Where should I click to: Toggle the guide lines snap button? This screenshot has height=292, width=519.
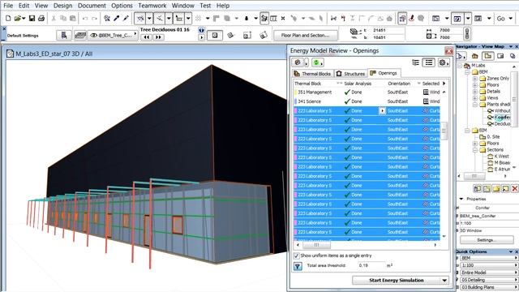[x=140, y=19]
